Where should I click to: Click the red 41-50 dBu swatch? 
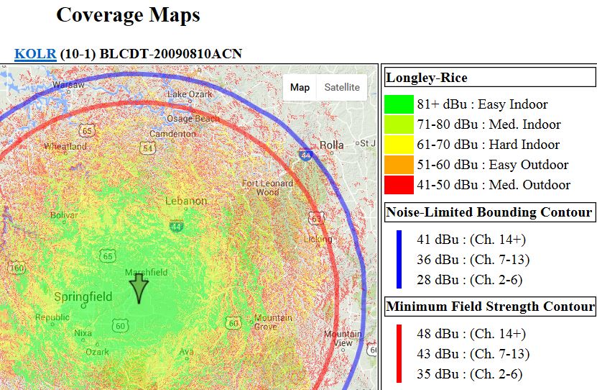(399, 185)
